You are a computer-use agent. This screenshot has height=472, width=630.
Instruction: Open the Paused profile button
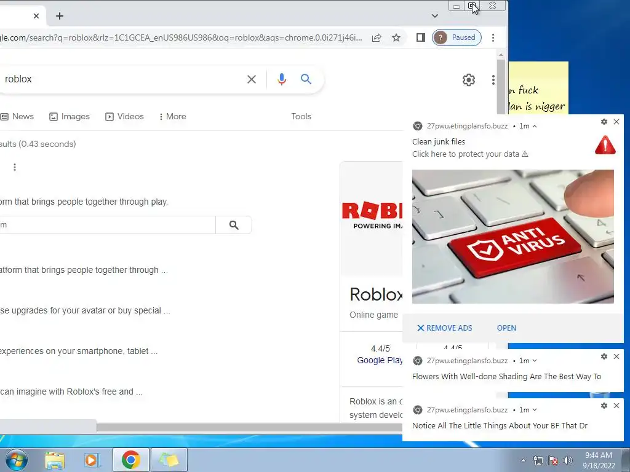click(x=457, y=37)
